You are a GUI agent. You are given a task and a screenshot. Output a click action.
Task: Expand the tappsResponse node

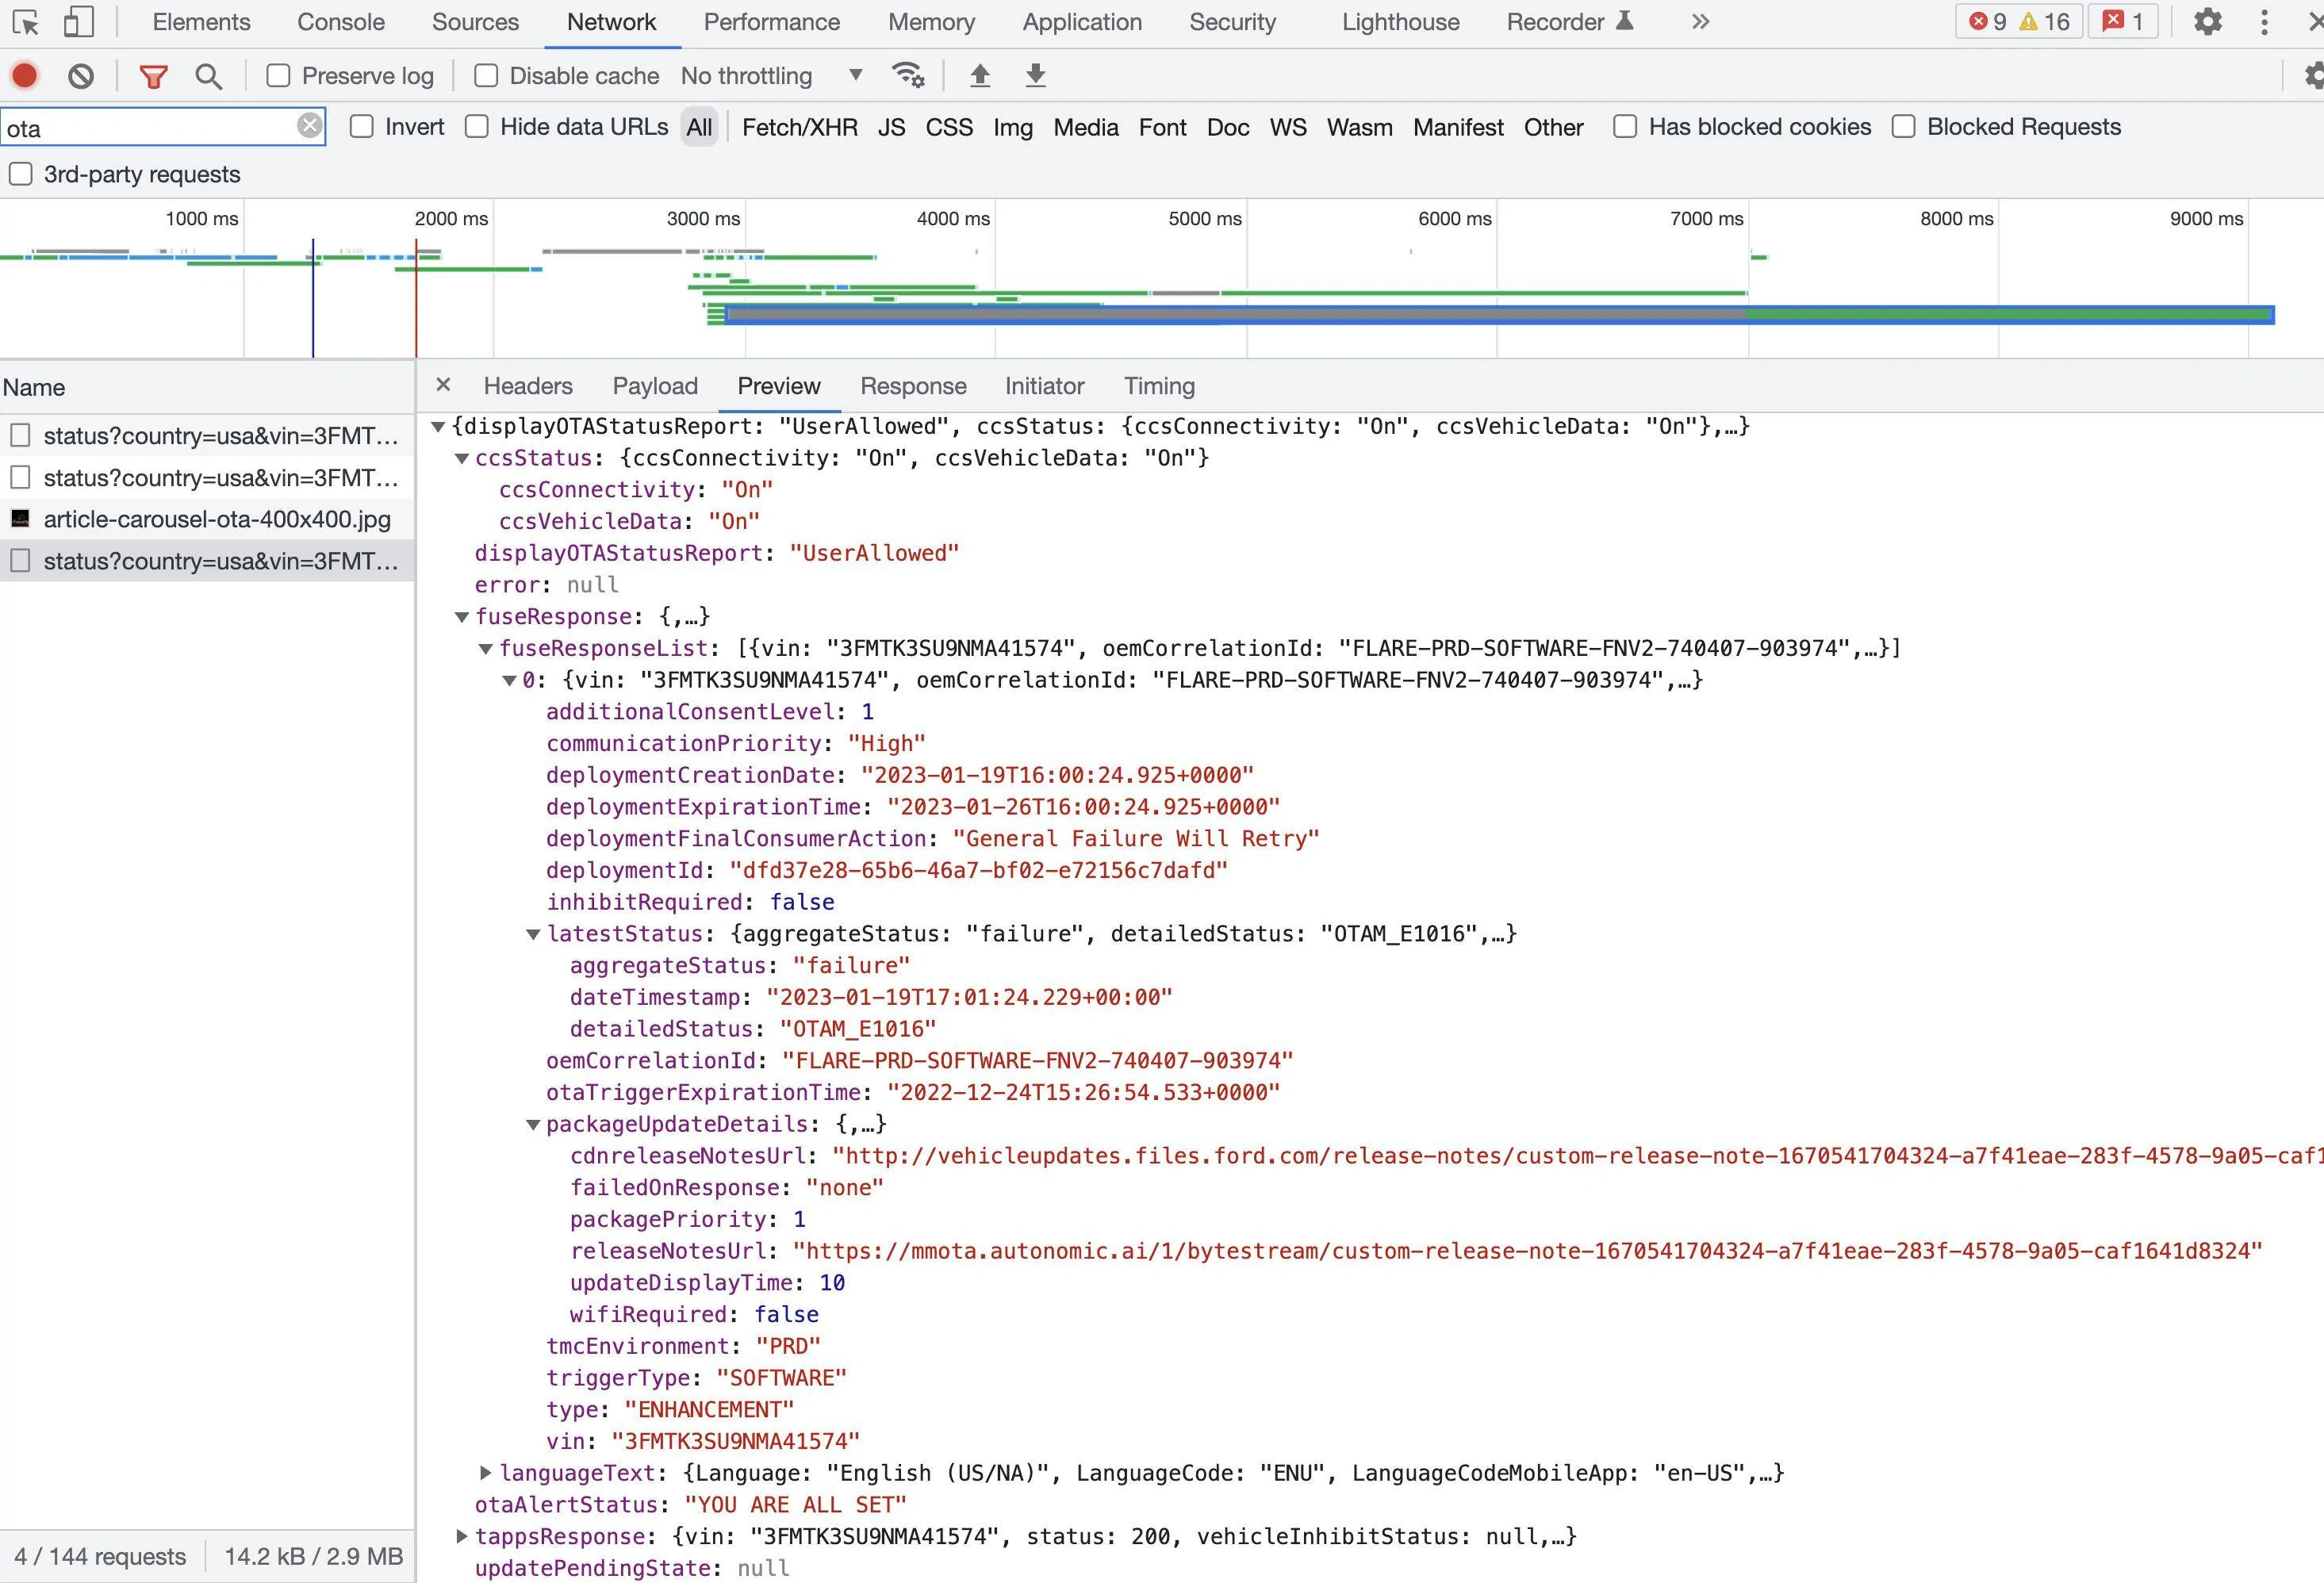coord(462,1535)
